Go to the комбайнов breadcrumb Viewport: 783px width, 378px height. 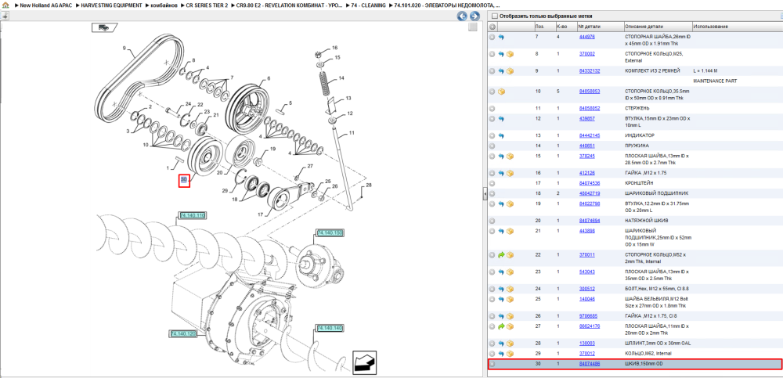[164, 5]
